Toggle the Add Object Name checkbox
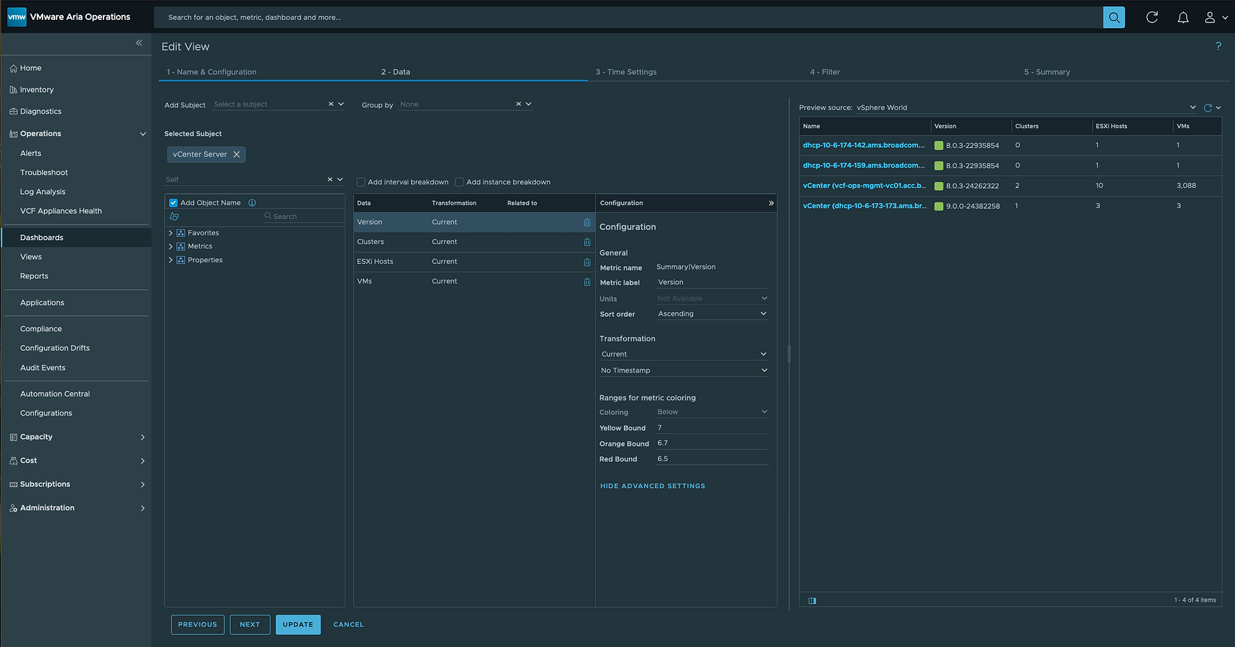The height and width of the screenshot is (647, 1235). tap(173, 203)
